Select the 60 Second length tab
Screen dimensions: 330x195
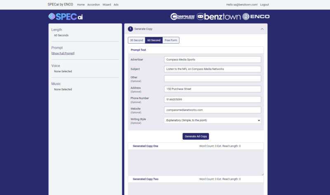pyautogui.click(x=154, y=40)
